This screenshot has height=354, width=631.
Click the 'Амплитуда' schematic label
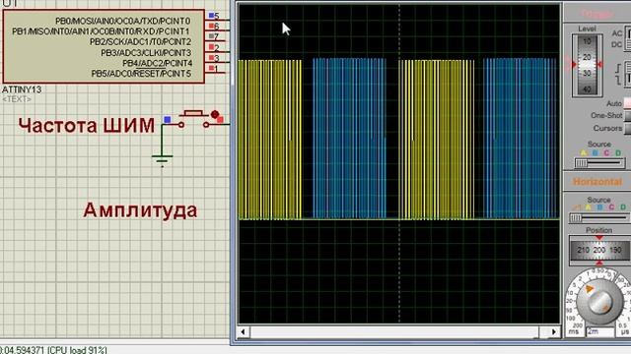click(x=140, y=210)
